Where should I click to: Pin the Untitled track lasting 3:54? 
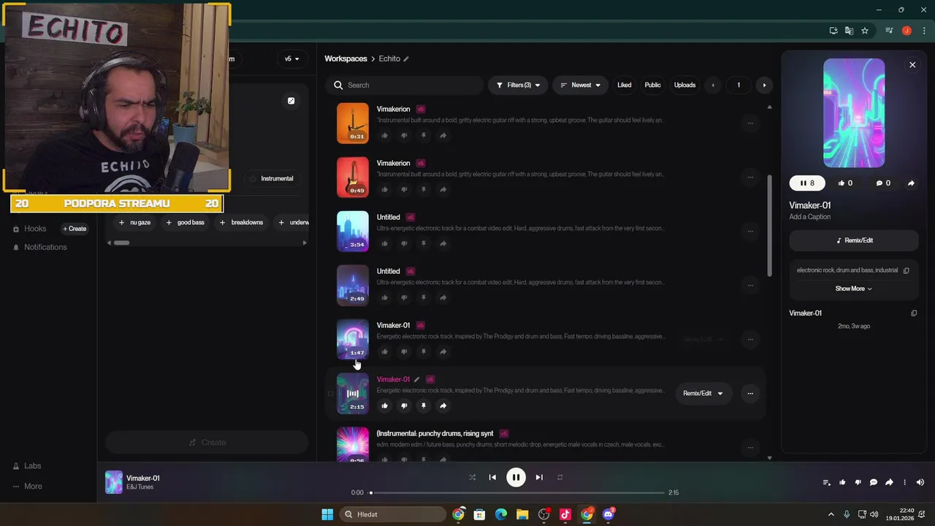coord(423,243)
